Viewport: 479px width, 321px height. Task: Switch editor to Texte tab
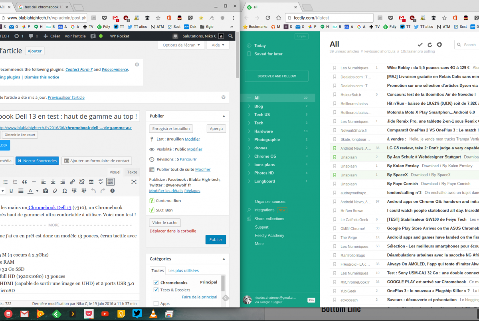(x=132, y=172)
